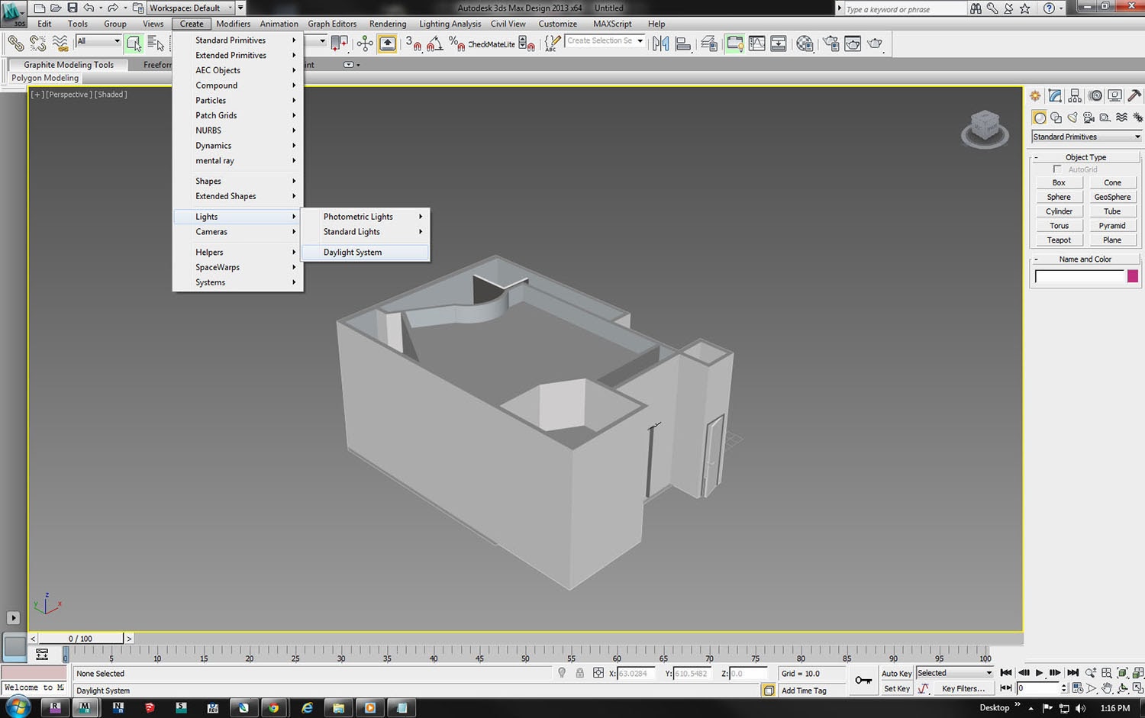Screen dimensions: 1145x718
Task: Toggle the Auto Key button
Action: click(896, 673)
